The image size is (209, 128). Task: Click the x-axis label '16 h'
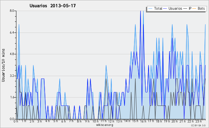[x=143, y=121]
